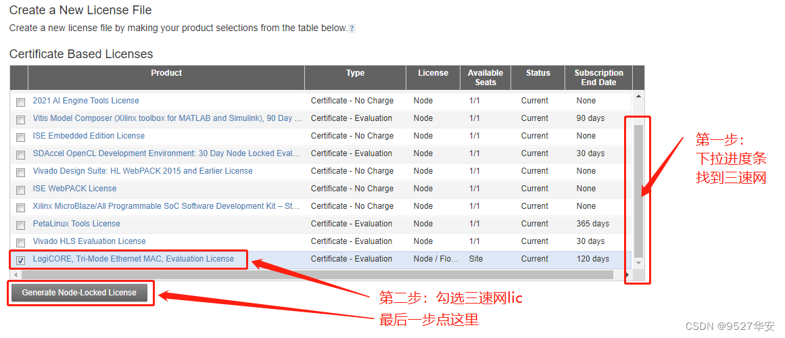Click the Subscription End Date column header

point(599,78)
